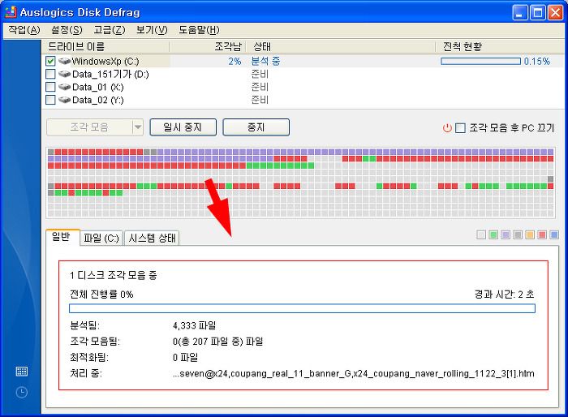Click the white legend color swatch
568x417 pixels.
pos(481,235)
